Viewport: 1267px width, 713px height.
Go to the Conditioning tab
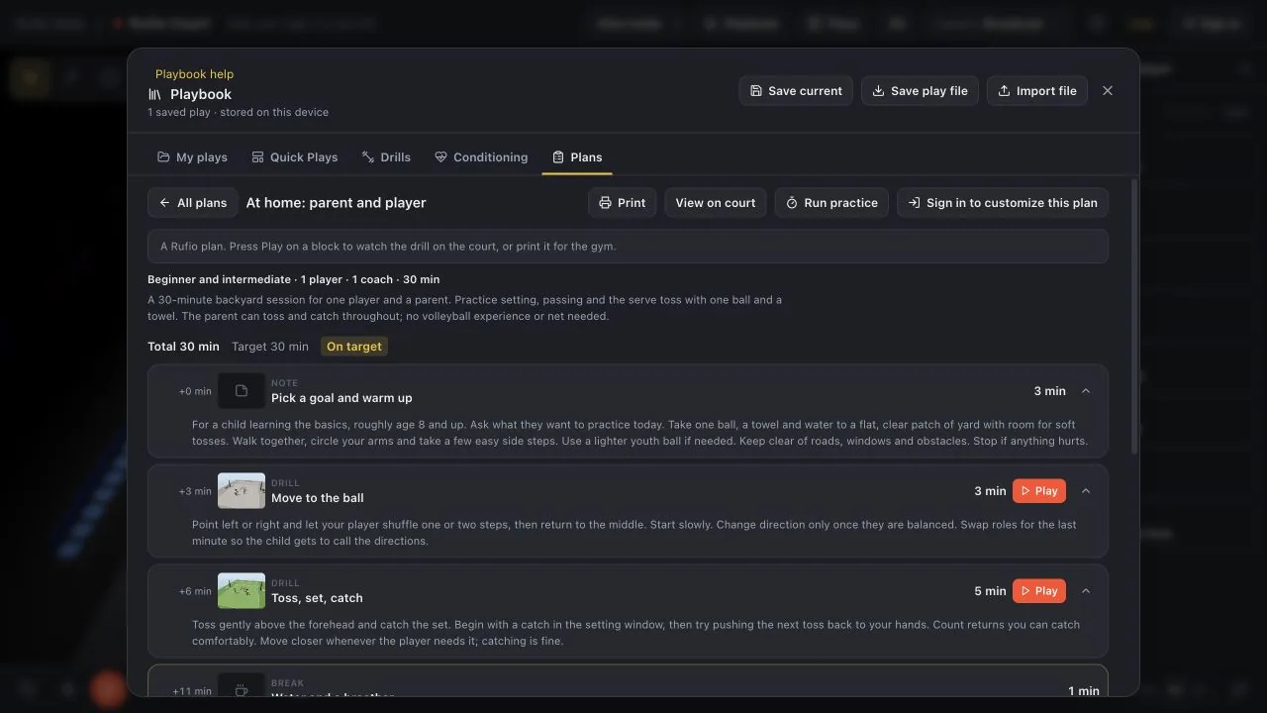tap(481, 157)
